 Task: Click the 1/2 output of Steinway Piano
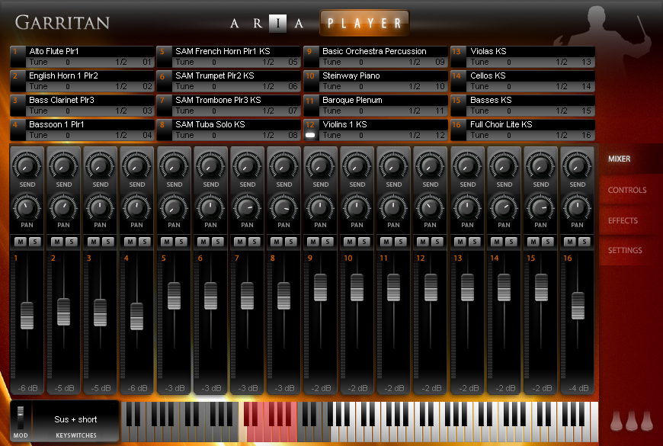click(415, 87)
